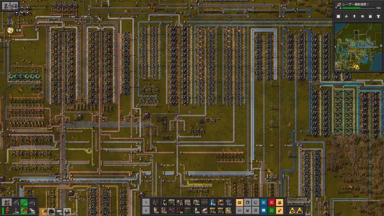This screenshot has height=216, width=384.
Task: Open production statistics pulse-line icon
Action: [x=346, y=16]
